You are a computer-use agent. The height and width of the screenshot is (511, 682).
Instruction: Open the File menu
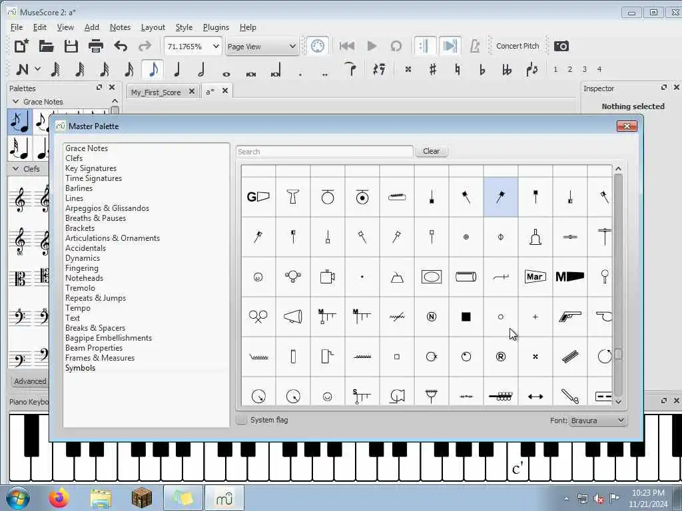pyautogui.click(x=17, y=27)
